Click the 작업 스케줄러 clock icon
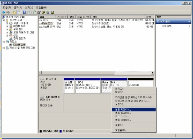193x139 pixels. pos(11,23)
